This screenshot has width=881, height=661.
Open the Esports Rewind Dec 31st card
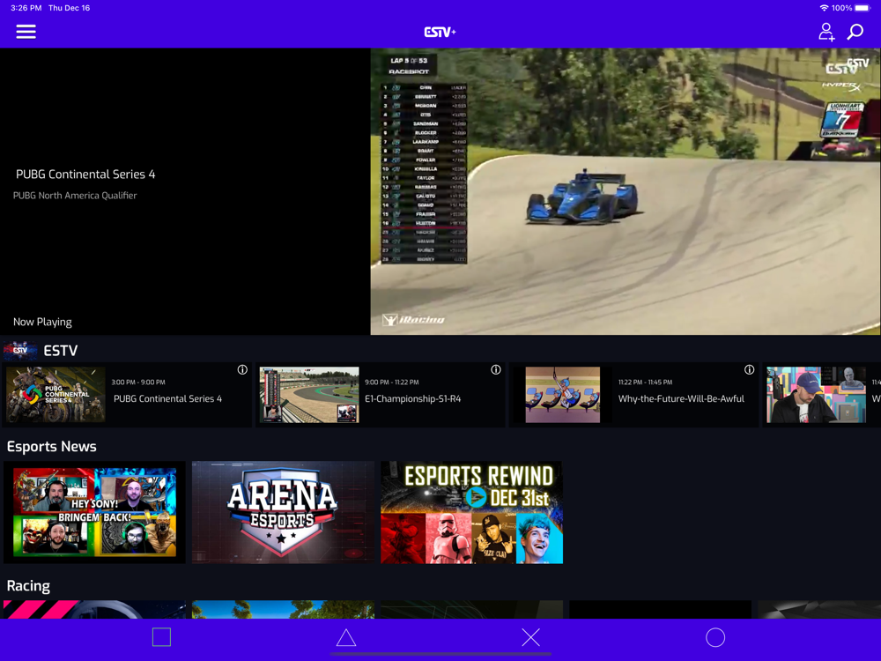pyautogui.click(x=472, y=512)
